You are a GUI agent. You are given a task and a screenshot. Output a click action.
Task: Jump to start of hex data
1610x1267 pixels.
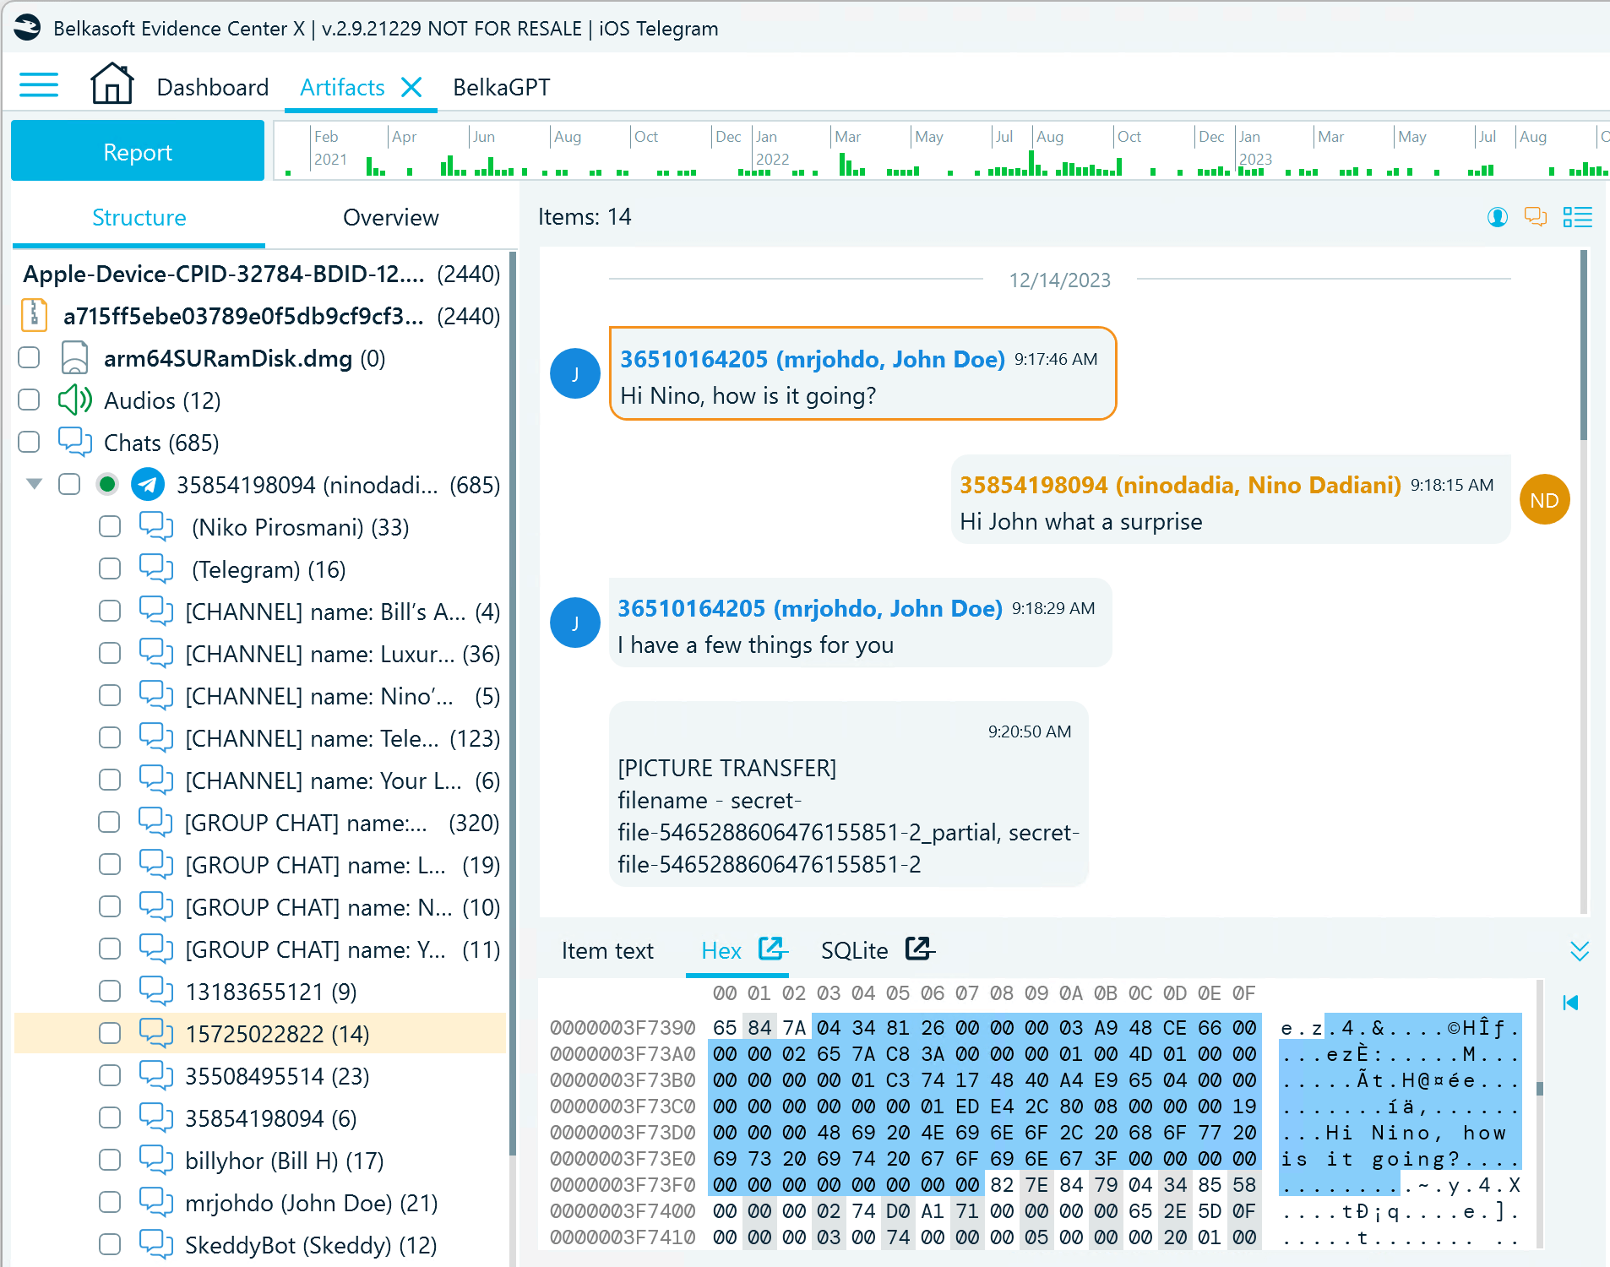tap(1570, 1003)
